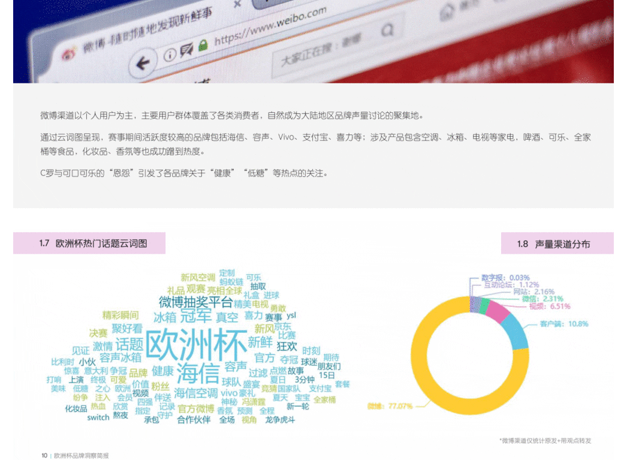Click 化妆品 in the word cloud
This screenshot has height=460, width=627.
pos(76,409)
